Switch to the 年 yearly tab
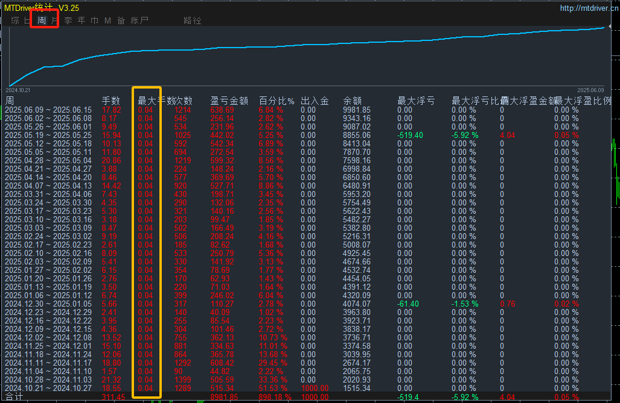The image size is (620, 403). pyautogui.click(x=81, y=20)
